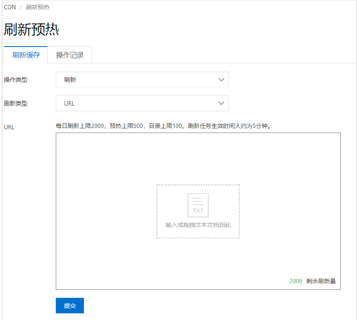Image resolution: width=357 pixels, height=323 pixels.
Task: Click the TXT document icon in the upload zone
Action: 198,205
